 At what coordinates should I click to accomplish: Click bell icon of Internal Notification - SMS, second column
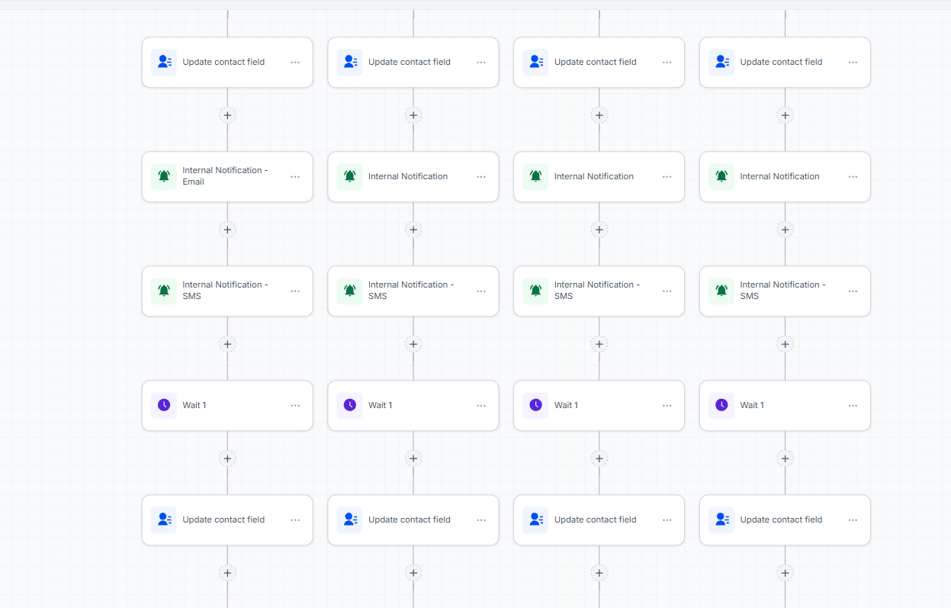pyautogui.click(x=350, y=291)
